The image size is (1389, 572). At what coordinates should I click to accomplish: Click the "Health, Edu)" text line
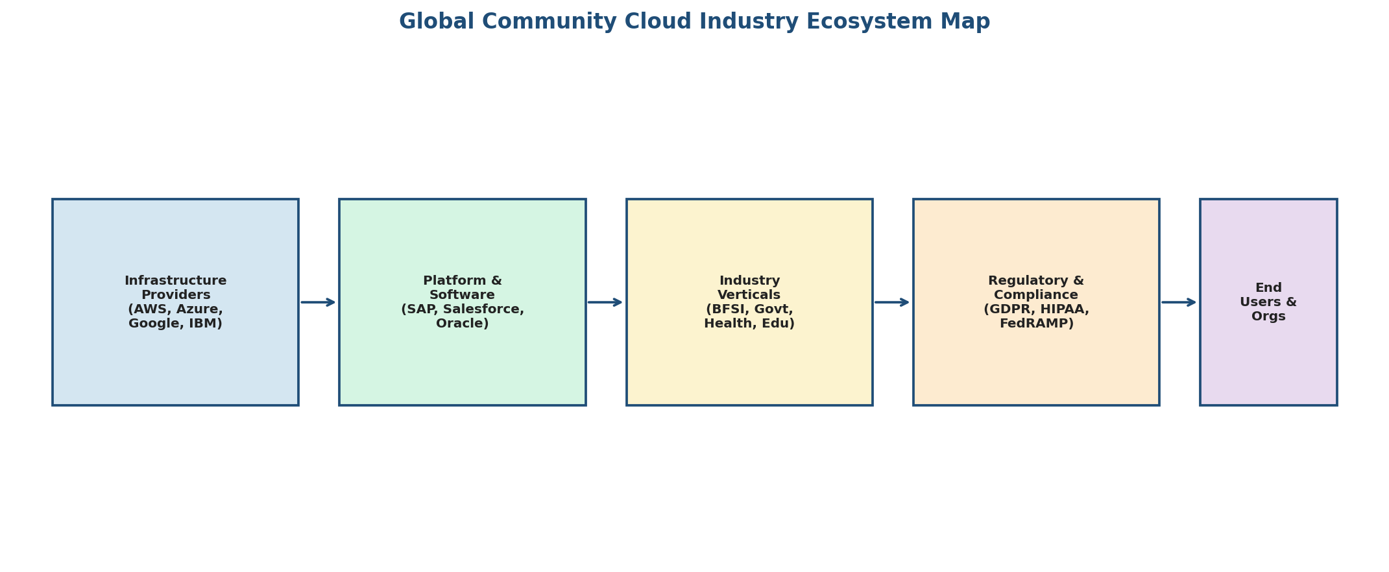click(749, 324)
